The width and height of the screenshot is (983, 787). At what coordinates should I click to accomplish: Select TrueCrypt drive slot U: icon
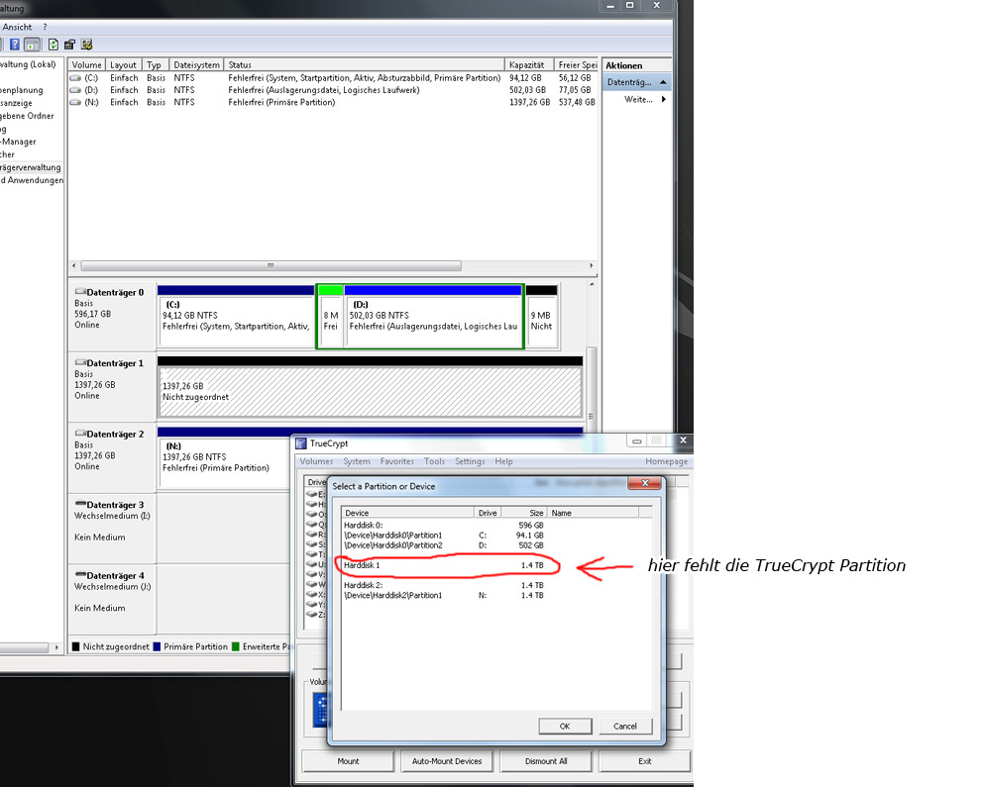pyautogui.click(x=311, y=564)
